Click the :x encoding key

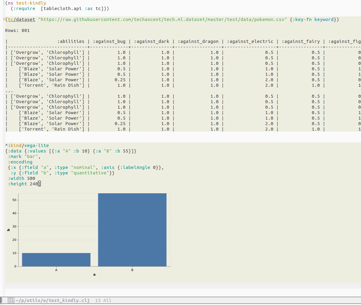(13, 167)
